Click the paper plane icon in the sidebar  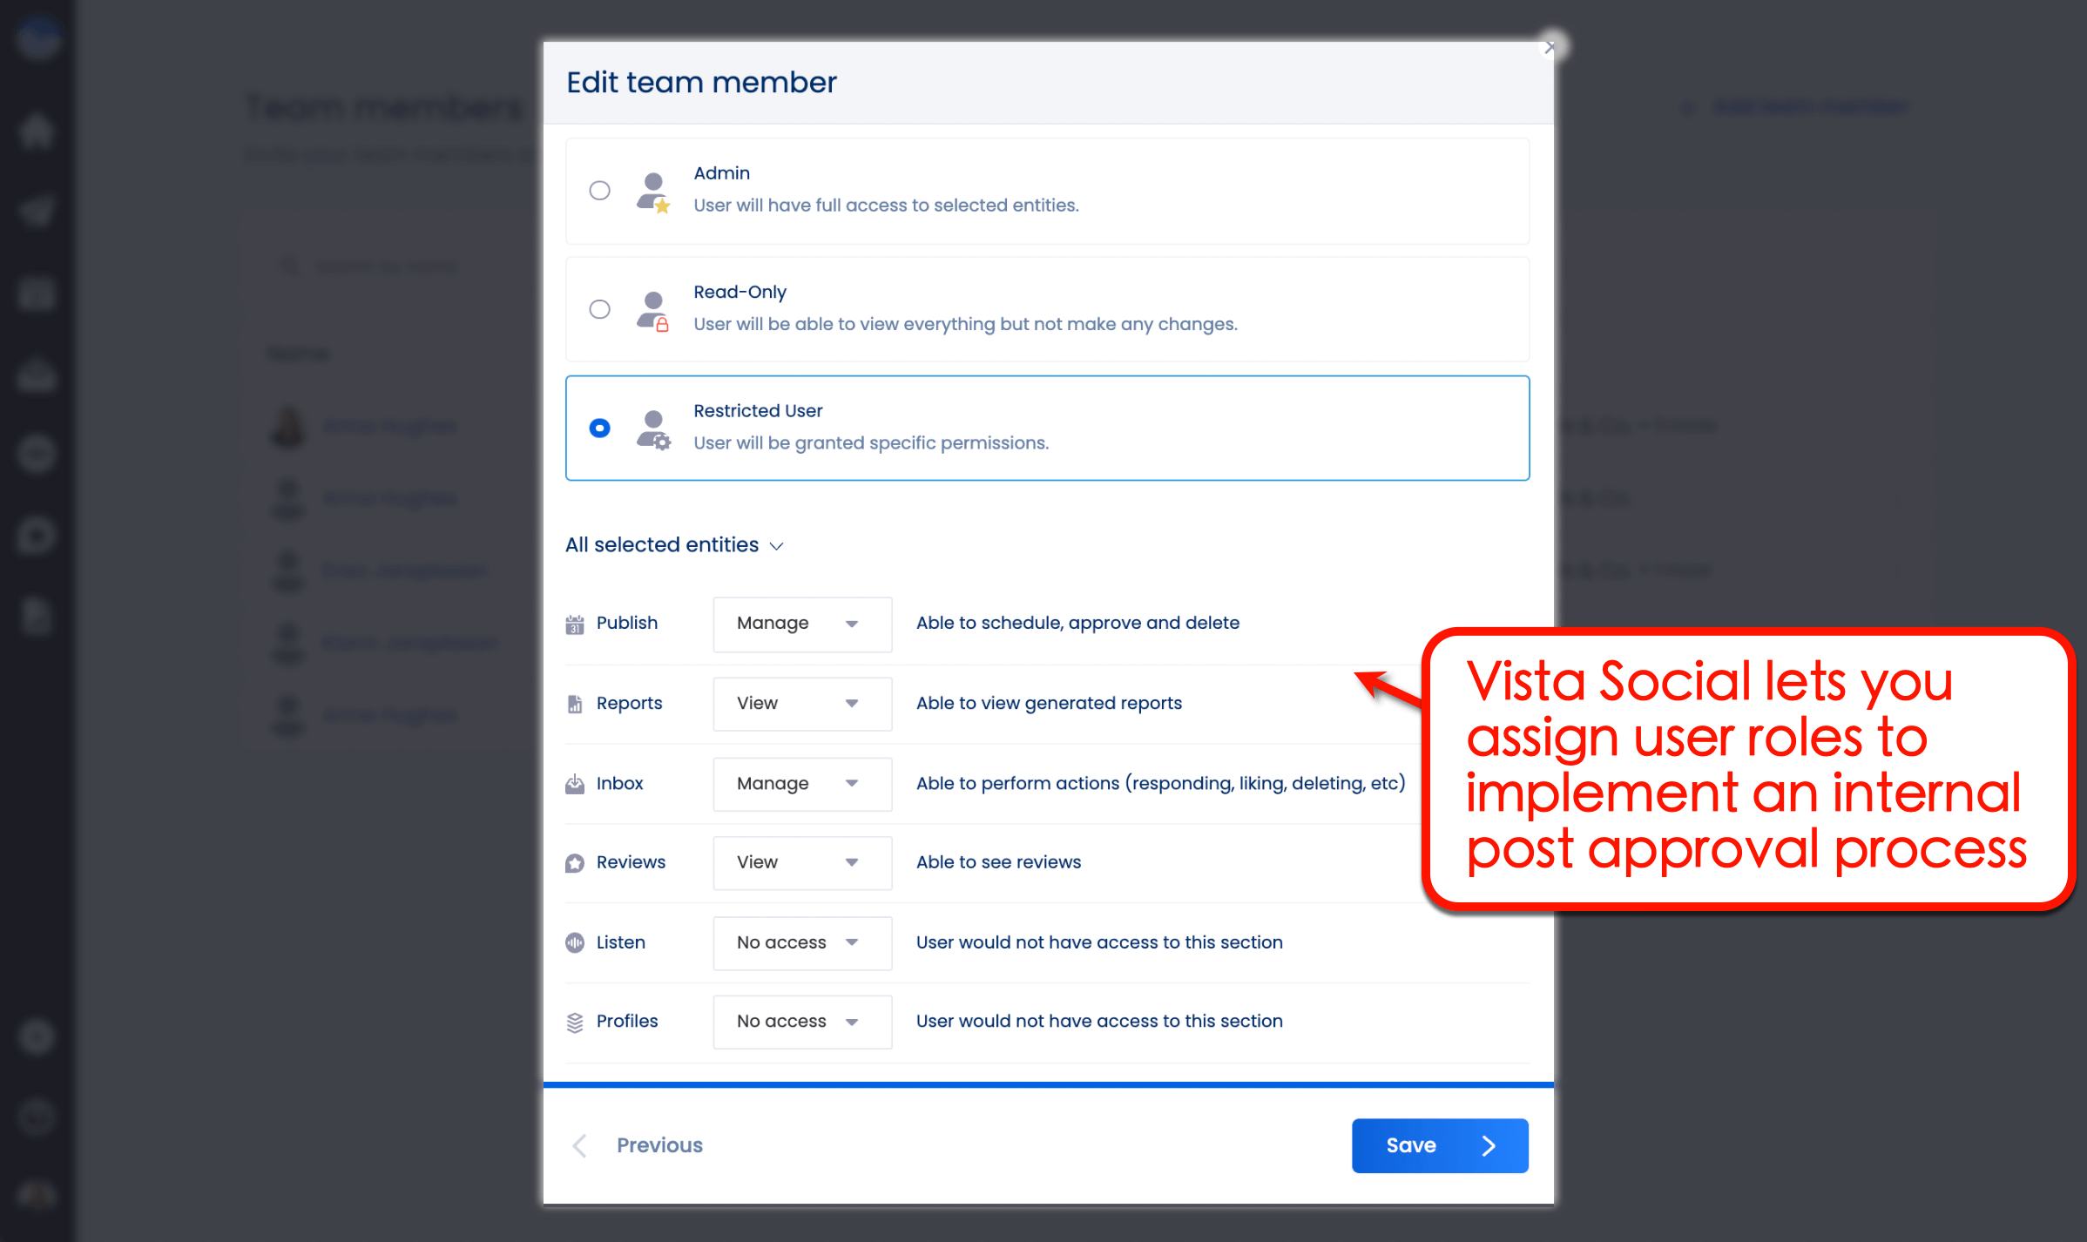37,210
